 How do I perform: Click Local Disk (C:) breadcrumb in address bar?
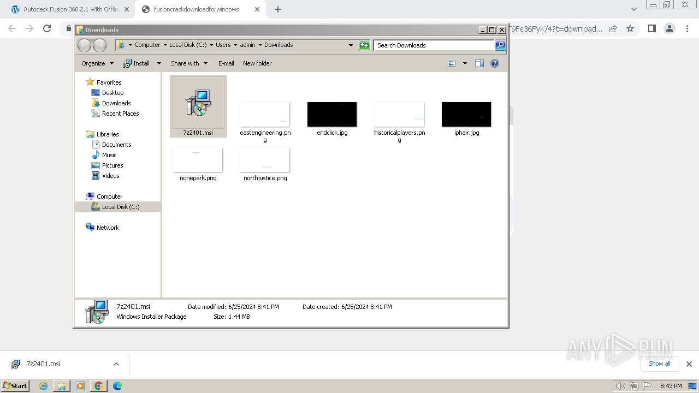(188, 45)
